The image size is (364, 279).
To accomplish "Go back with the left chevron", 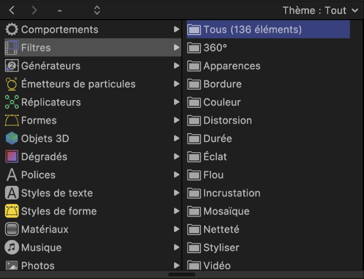I will (12, 10).
